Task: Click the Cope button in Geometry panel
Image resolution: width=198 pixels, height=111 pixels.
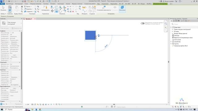Action: (28, 6)
